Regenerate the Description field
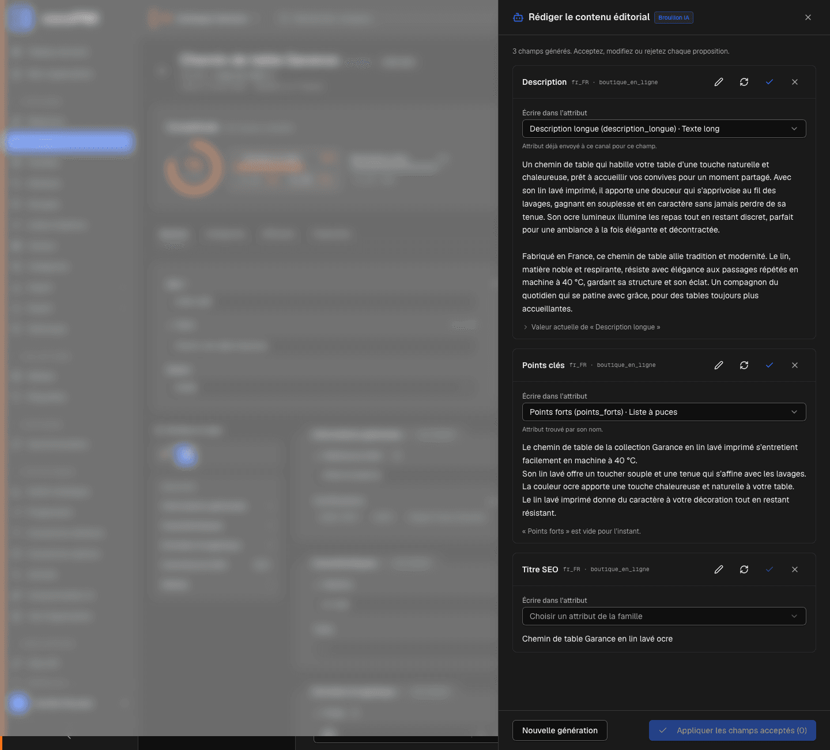The height and width of the screenshot is (750, 830). click(744, 82)
